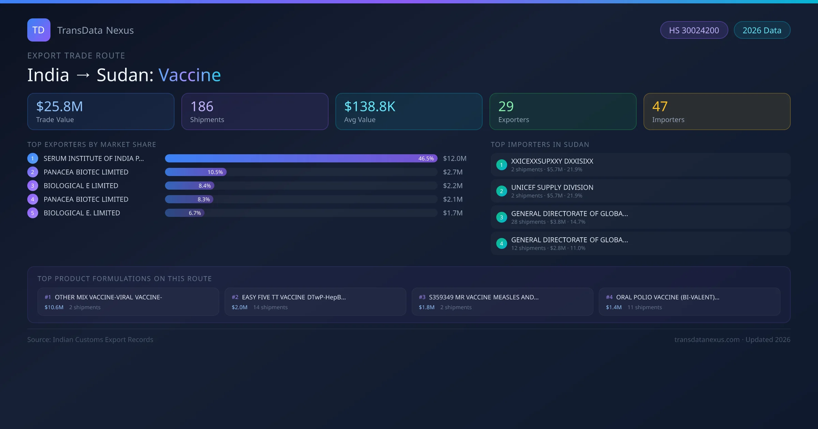Click green rank 1 importer badge
This screenshot has height=429, width=818.
pos(501,165)
